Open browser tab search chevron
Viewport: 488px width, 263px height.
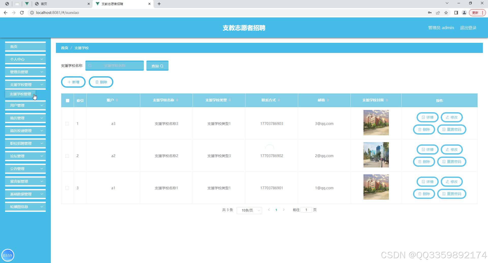tap(447, 3)
